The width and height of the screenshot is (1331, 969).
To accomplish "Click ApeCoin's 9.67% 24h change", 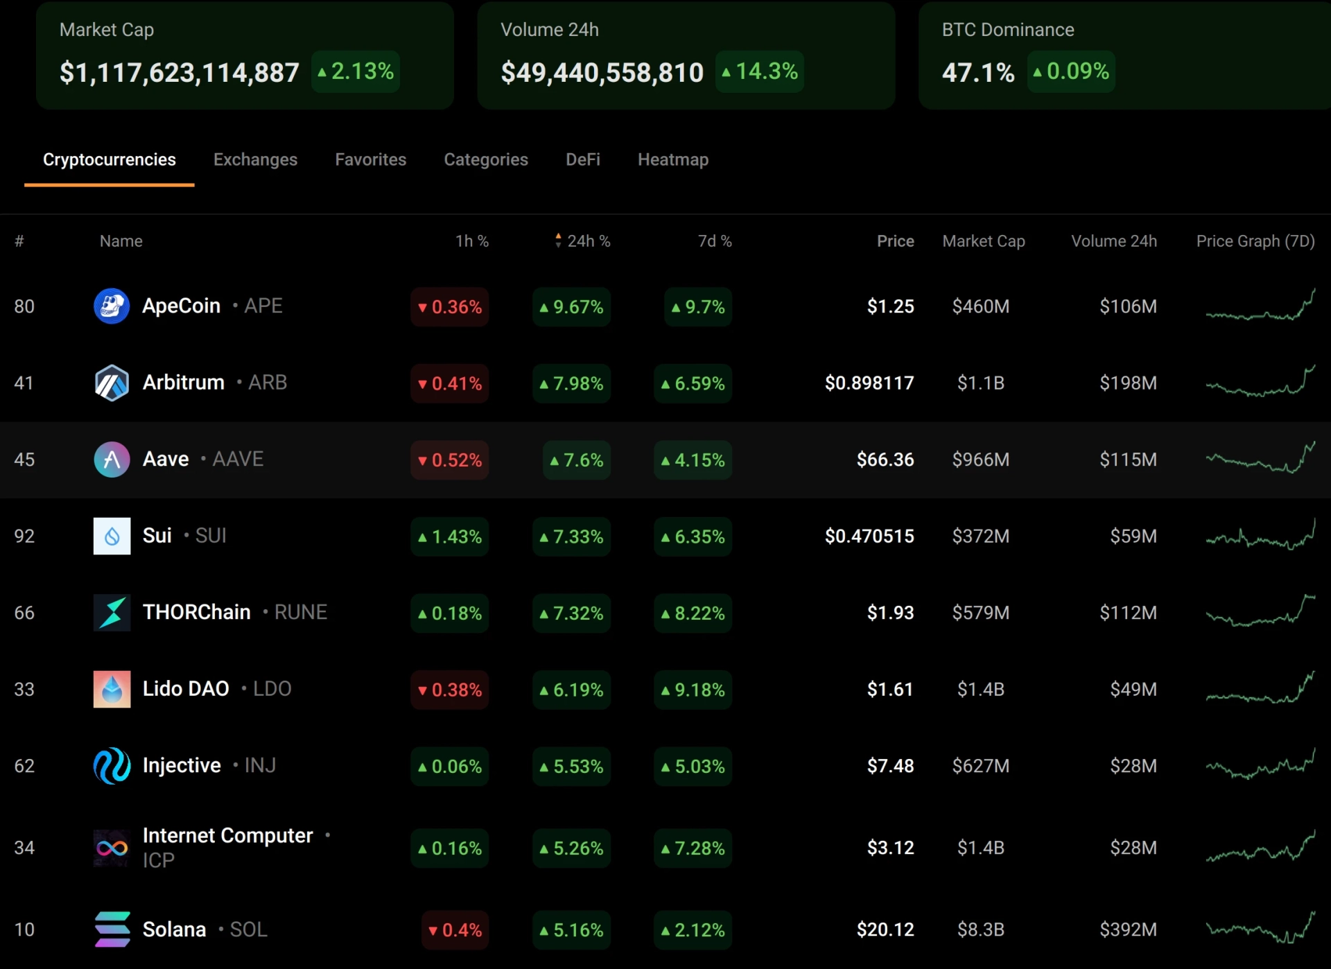I will tap(571, 306).
